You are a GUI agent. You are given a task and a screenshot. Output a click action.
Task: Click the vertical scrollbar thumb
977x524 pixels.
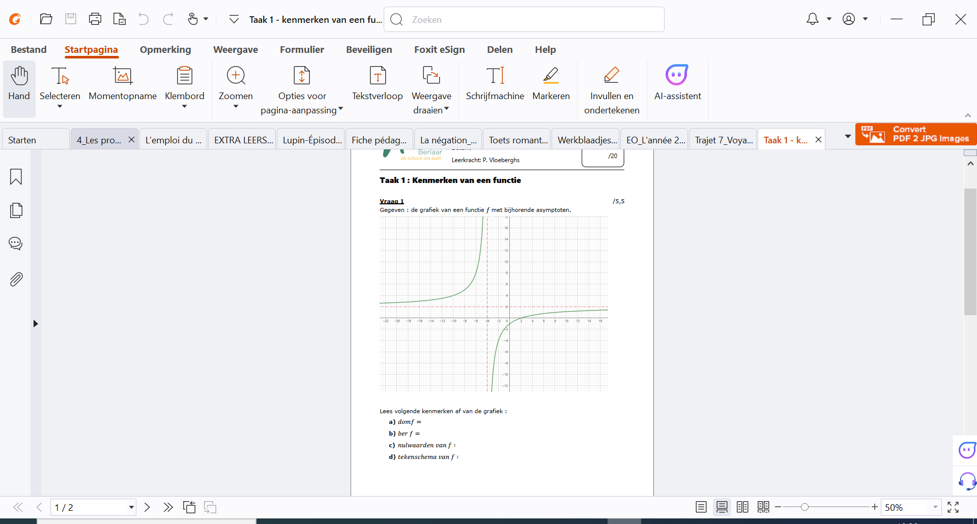pos(970,252)
